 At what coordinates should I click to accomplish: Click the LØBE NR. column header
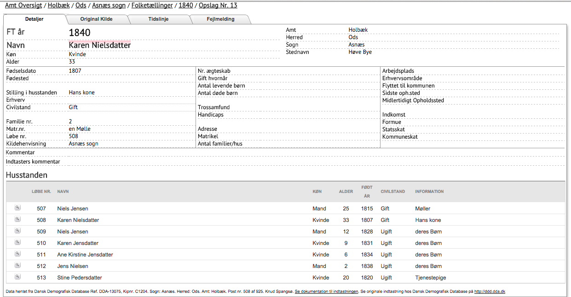(x=41, y=192)
